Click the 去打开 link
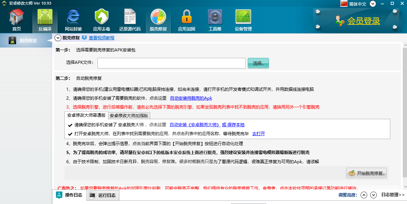The width and height of the screenshot is (407, 204). [259, 134]
